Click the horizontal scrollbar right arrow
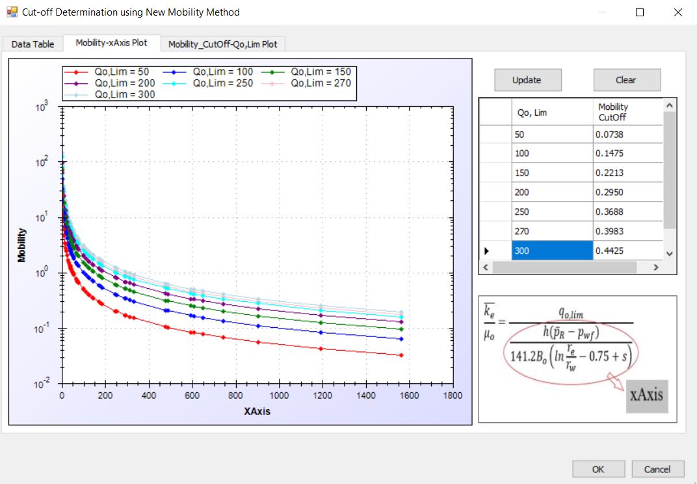 656,267
